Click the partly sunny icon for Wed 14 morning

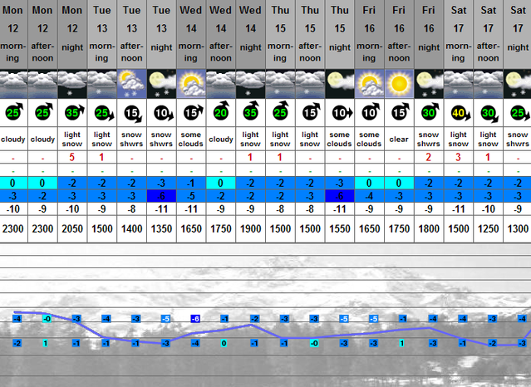click(191, 84)
